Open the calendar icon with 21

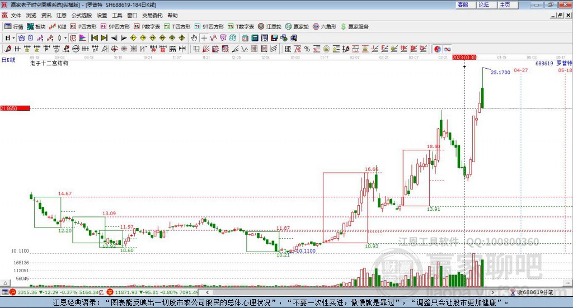[x=245, y=38]
